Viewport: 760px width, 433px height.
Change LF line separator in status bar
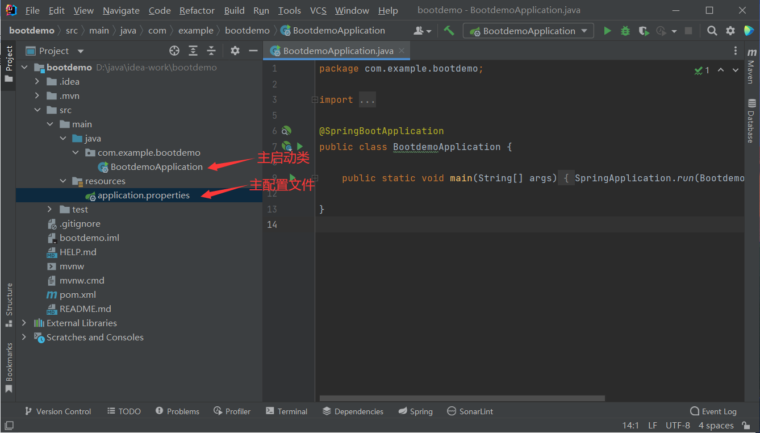[653, 426]
